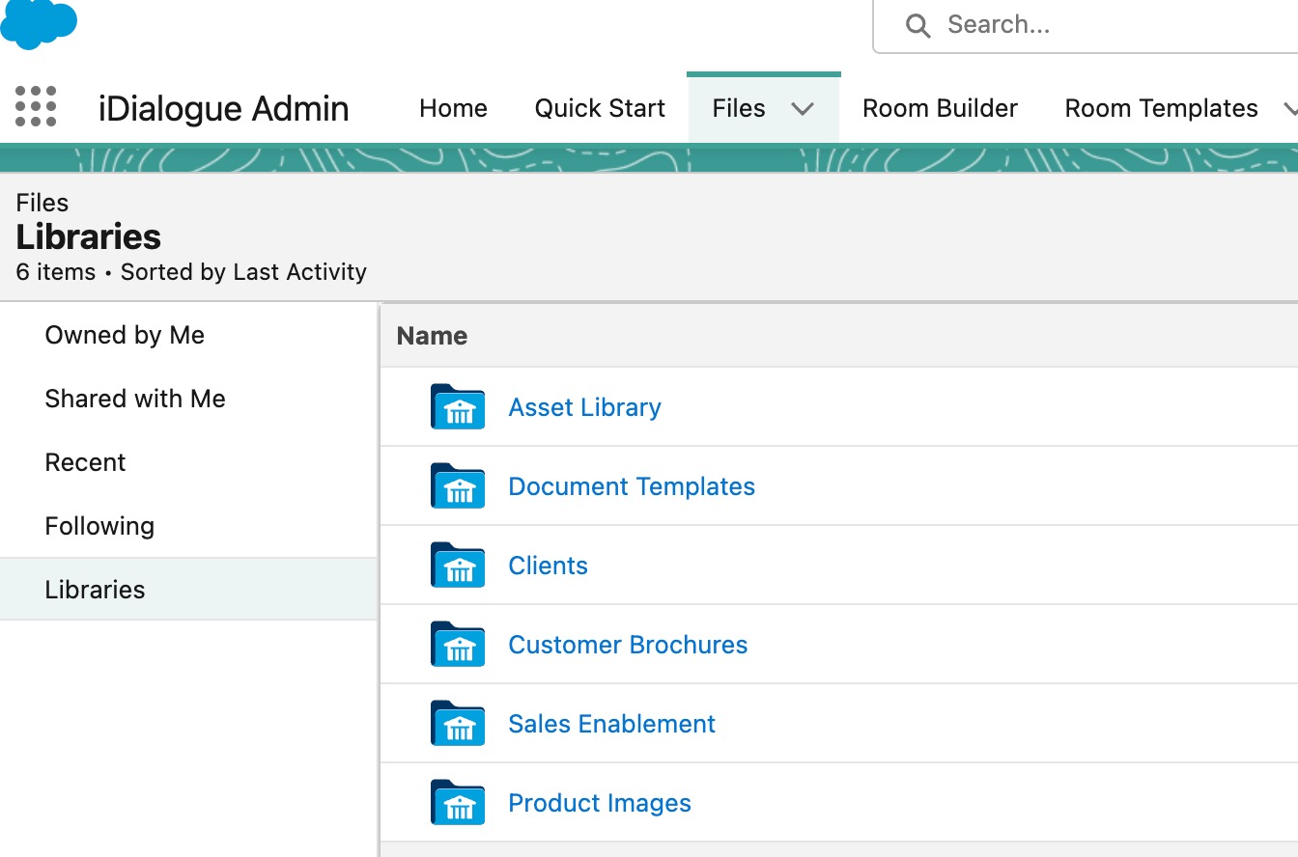
Task: Click the Clients library folder icon
Action: pos(458,565)
